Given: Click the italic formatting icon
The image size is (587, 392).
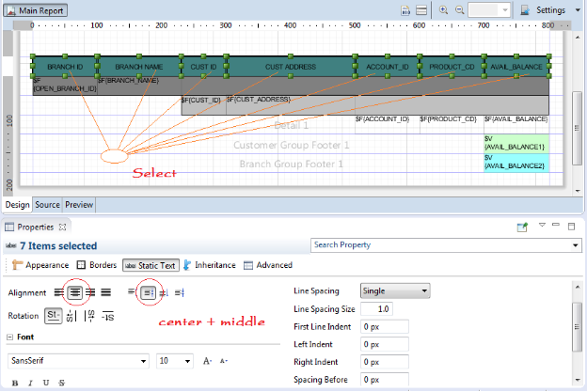Looking at the screenshot, I should pos(31,383).
